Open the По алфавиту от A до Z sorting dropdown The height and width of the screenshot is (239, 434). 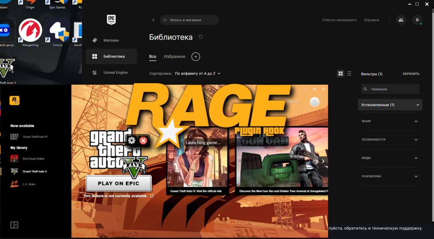tap(197, 74)
